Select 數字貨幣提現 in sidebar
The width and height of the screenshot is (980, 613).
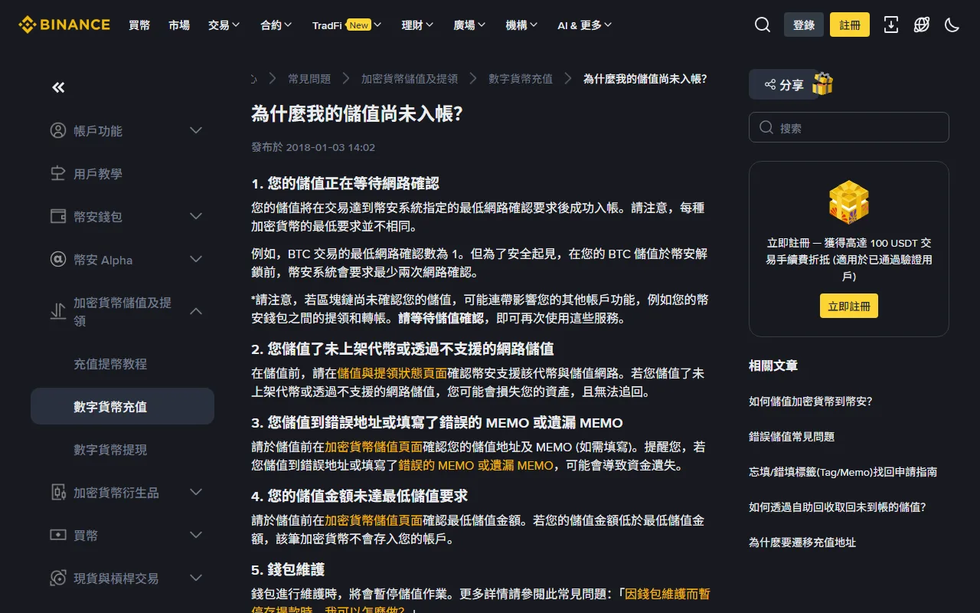pos(110,450)
